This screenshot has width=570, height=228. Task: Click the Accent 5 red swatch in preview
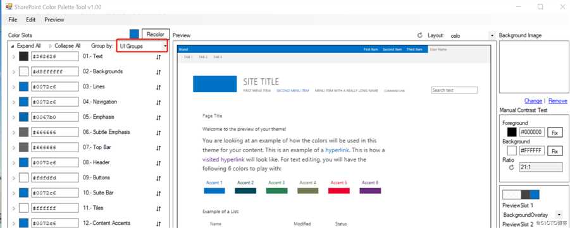pos(339,191)
